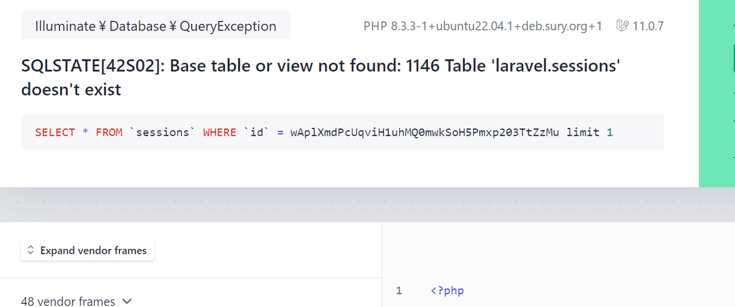
Task: Select the Illuminate\Database\QueryException class label
Action: pos(156,26)
